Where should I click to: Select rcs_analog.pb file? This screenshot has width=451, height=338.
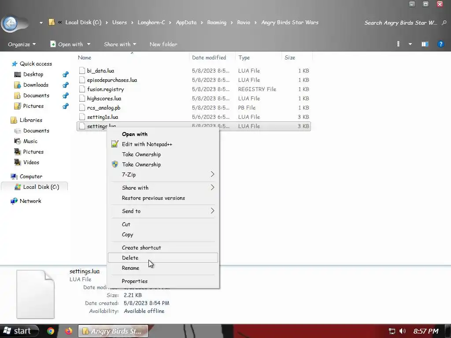coord(194,108)
